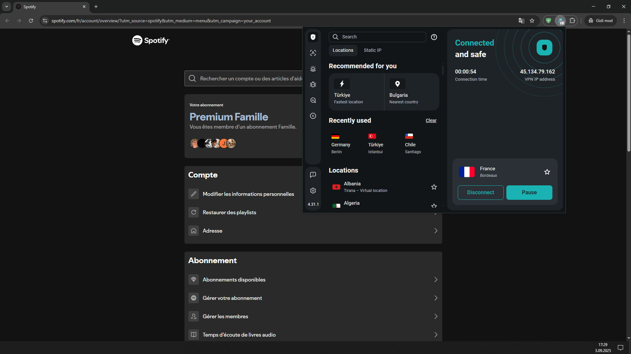Expand Abonnements disponibles chevron
Image resolution: width=631 pixels, height=354 pixels.
pos(436,280)
